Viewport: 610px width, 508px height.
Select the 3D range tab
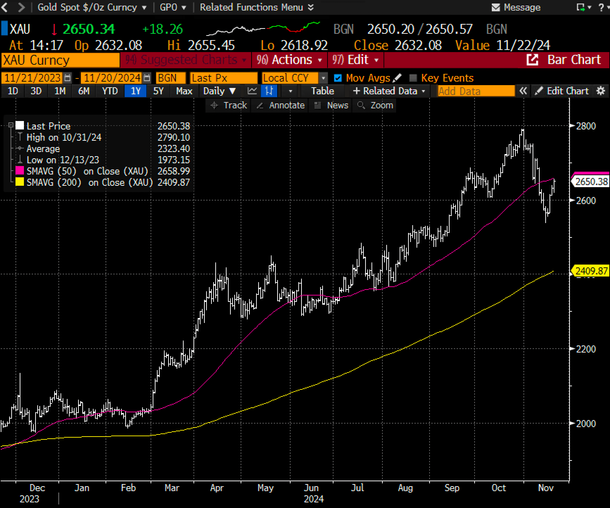tap(36, 91)
